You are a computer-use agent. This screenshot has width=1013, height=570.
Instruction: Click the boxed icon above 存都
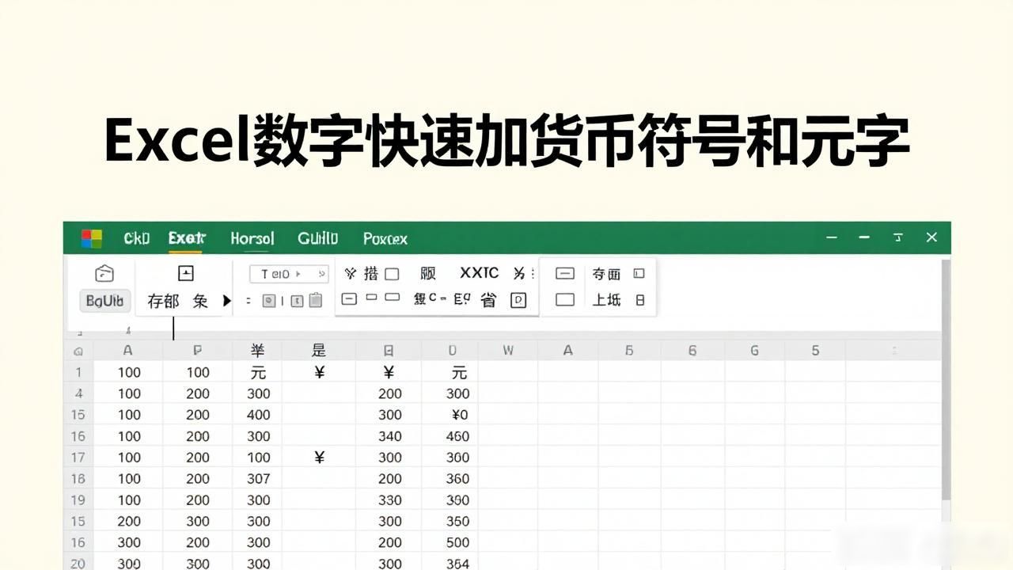(x=186, y=274)
